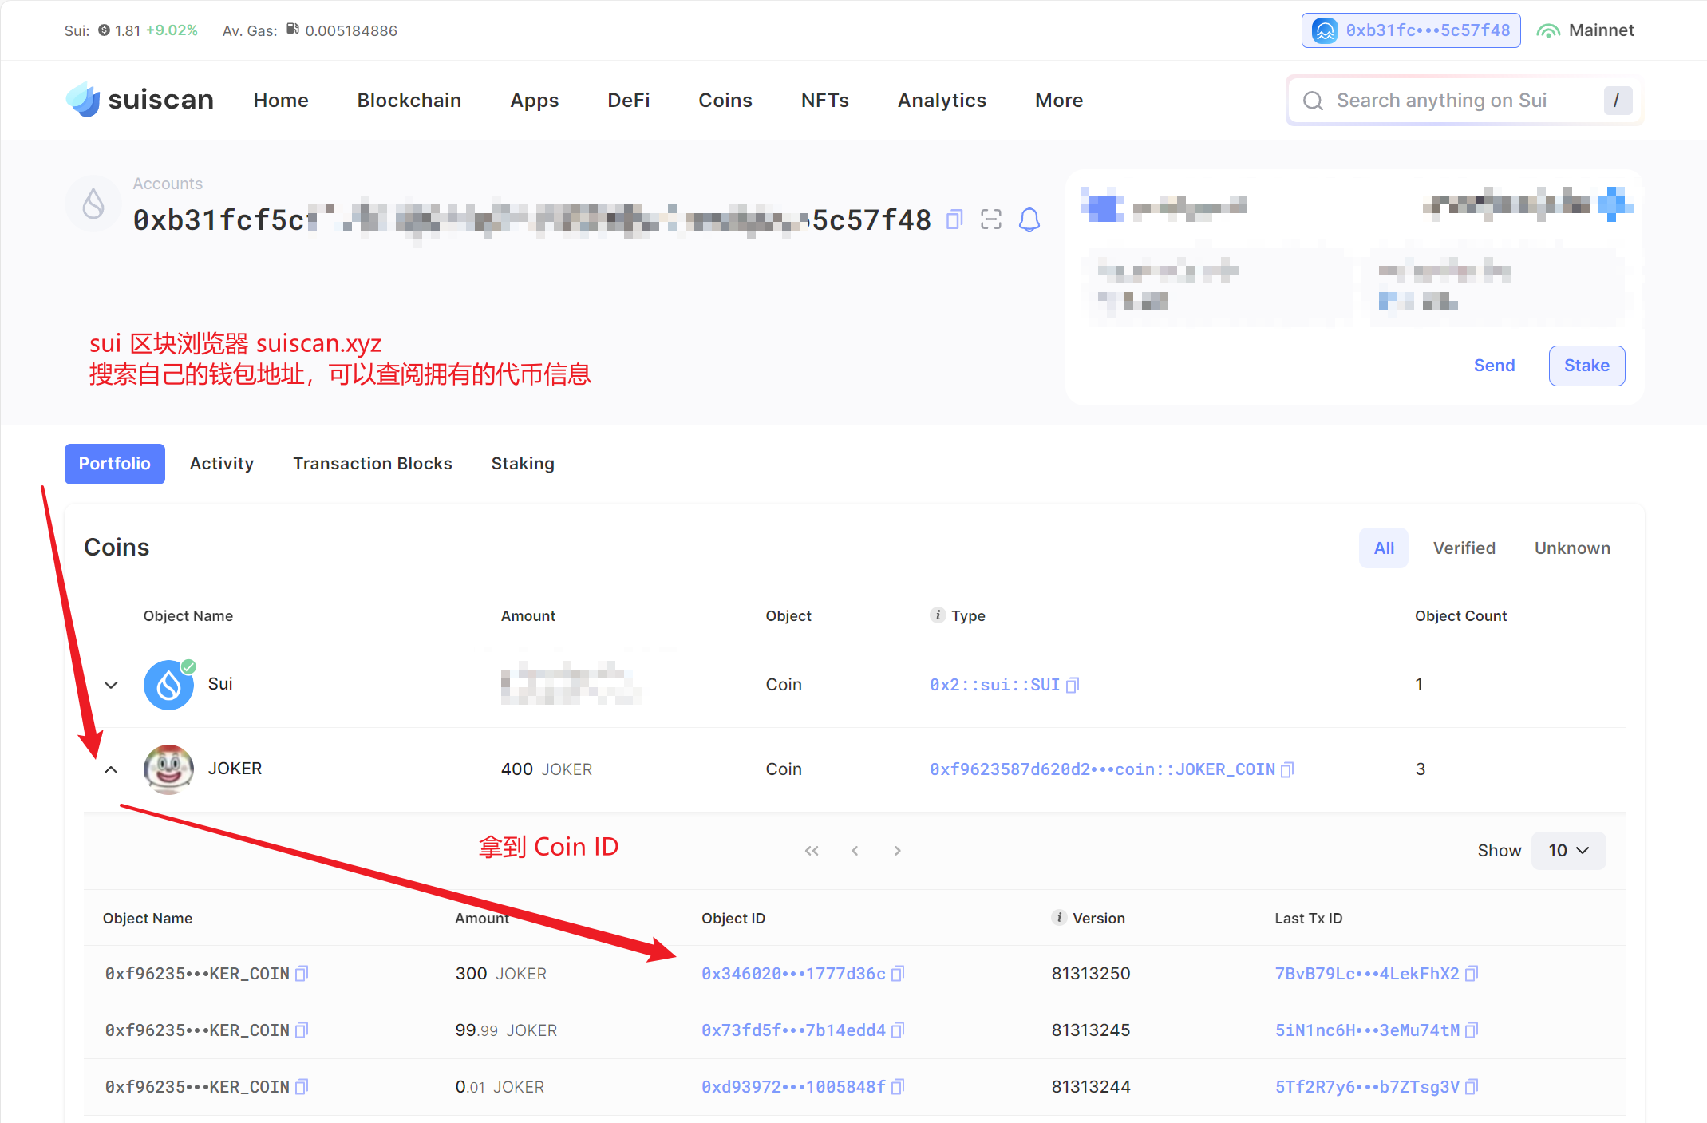Viewport: 1707px width, 1123px height.
Task: Click the Stake button
Action: tap(1586, 366)
